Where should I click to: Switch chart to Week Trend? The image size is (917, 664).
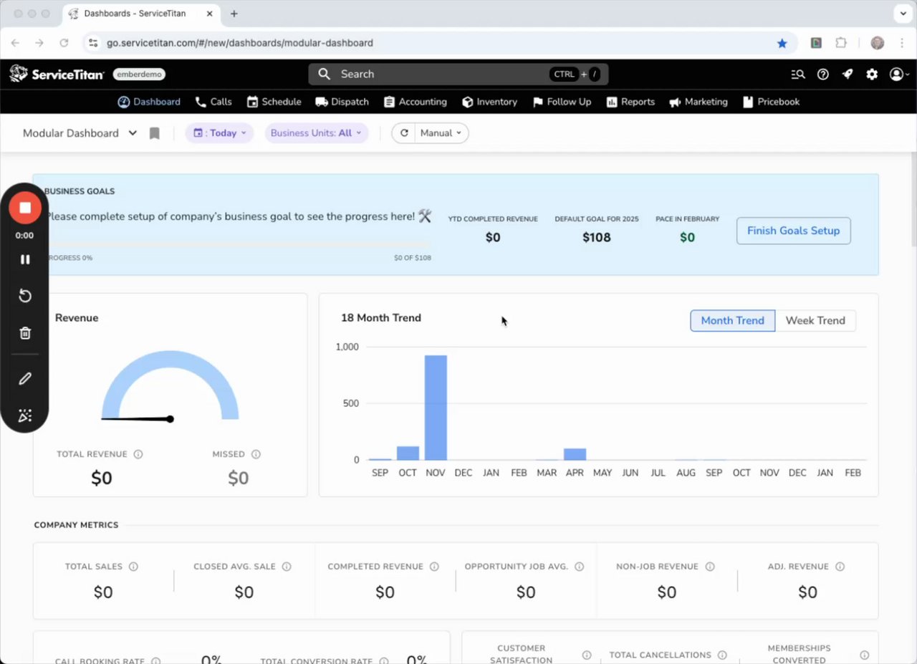[815, 320]
